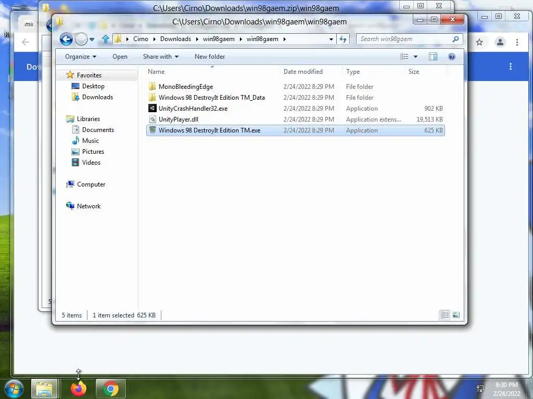
Task: Open Downloads in the navigation pane
Action: pyautogui.click(x=97, y=97)
